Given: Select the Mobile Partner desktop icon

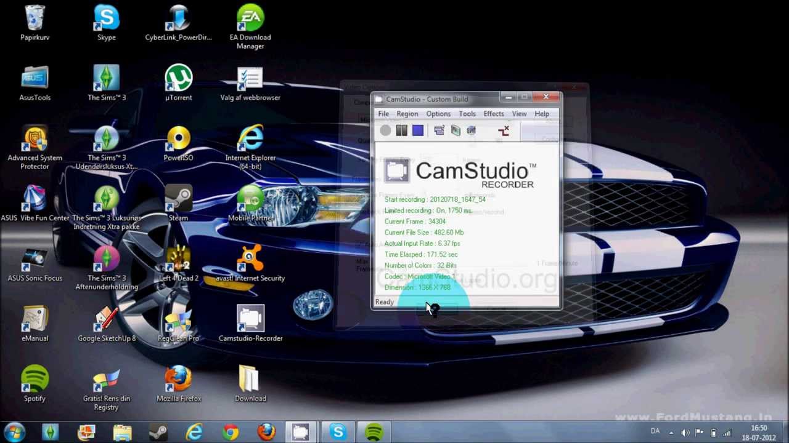Looking at the screenshot, I should [250, 204].
